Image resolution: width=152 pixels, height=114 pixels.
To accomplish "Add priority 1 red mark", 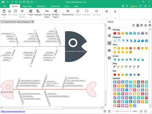I will (115, 33).
